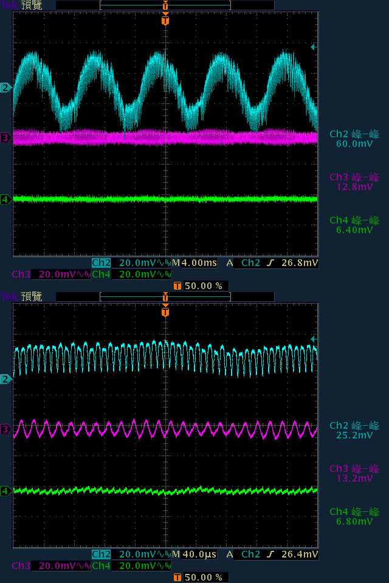Click the Ch3 ground marker in the 40.0µs capture
389x583 pixels.
click(x=5, y=429)
